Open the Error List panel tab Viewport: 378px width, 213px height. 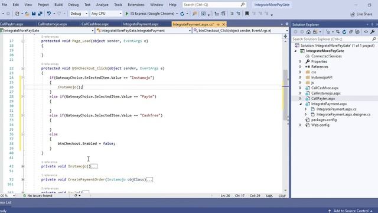(5, 202)
